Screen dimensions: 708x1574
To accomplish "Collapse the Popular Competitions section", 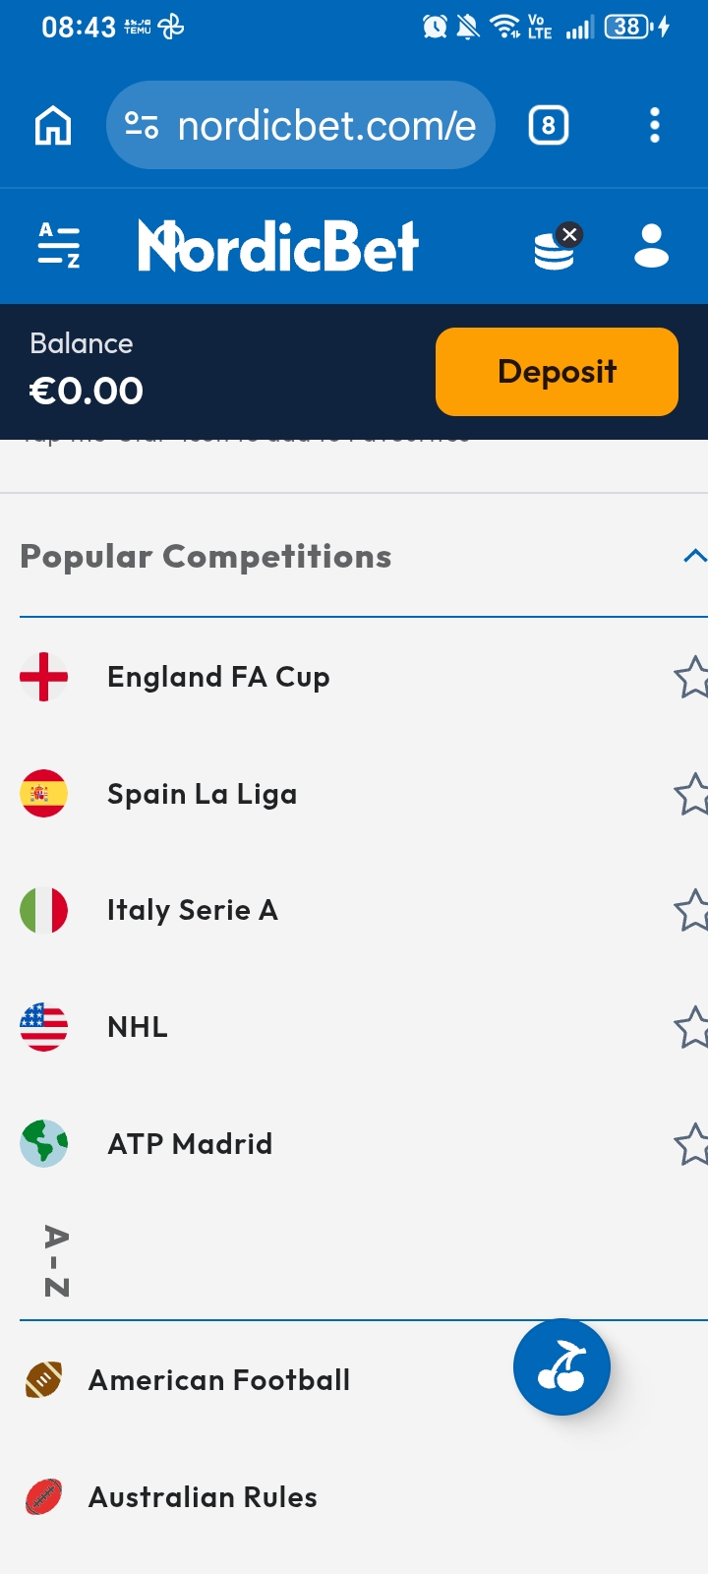I will (694, 556).
